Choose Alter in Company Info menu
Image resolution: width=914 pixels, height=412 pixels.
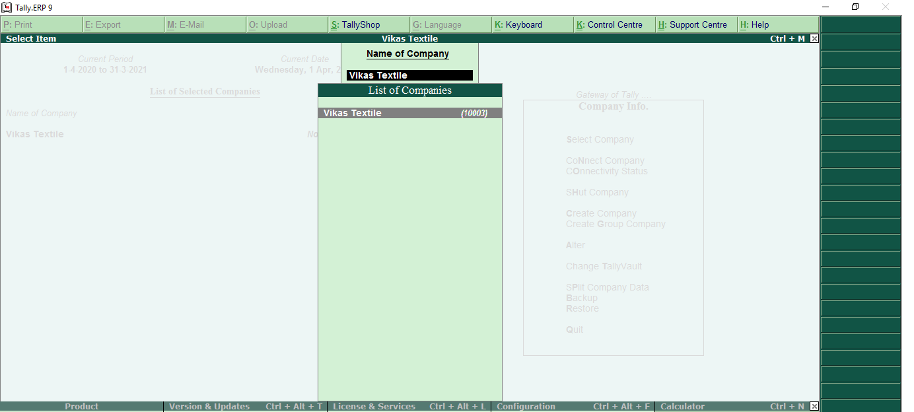(575, 245)
